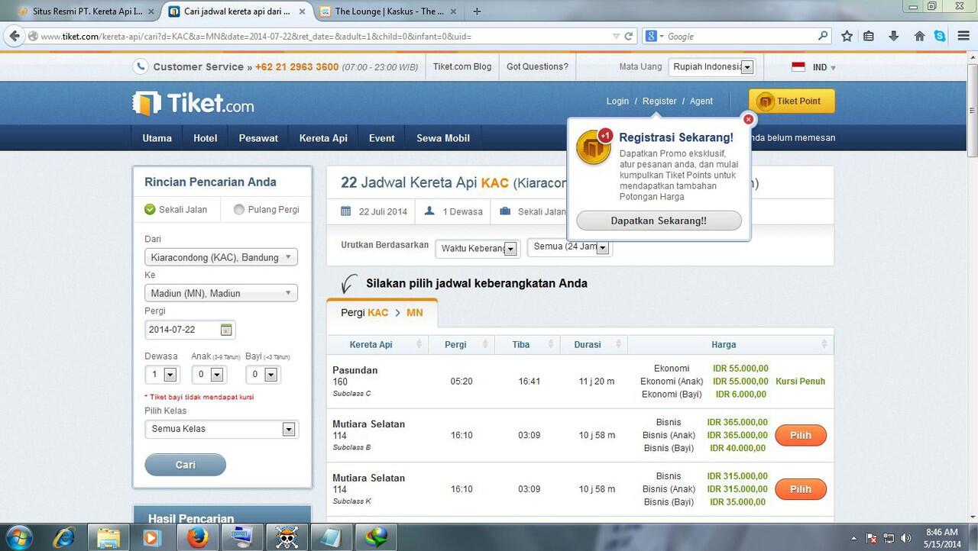
Task: Open the downloads arrow icon
Action: pyautogui.click(x=894, y=36)
